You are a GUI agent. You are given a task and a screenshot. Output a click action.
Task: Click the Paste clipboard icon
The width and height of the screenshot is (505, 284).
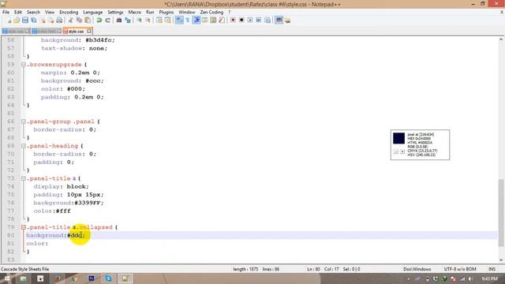88,21
